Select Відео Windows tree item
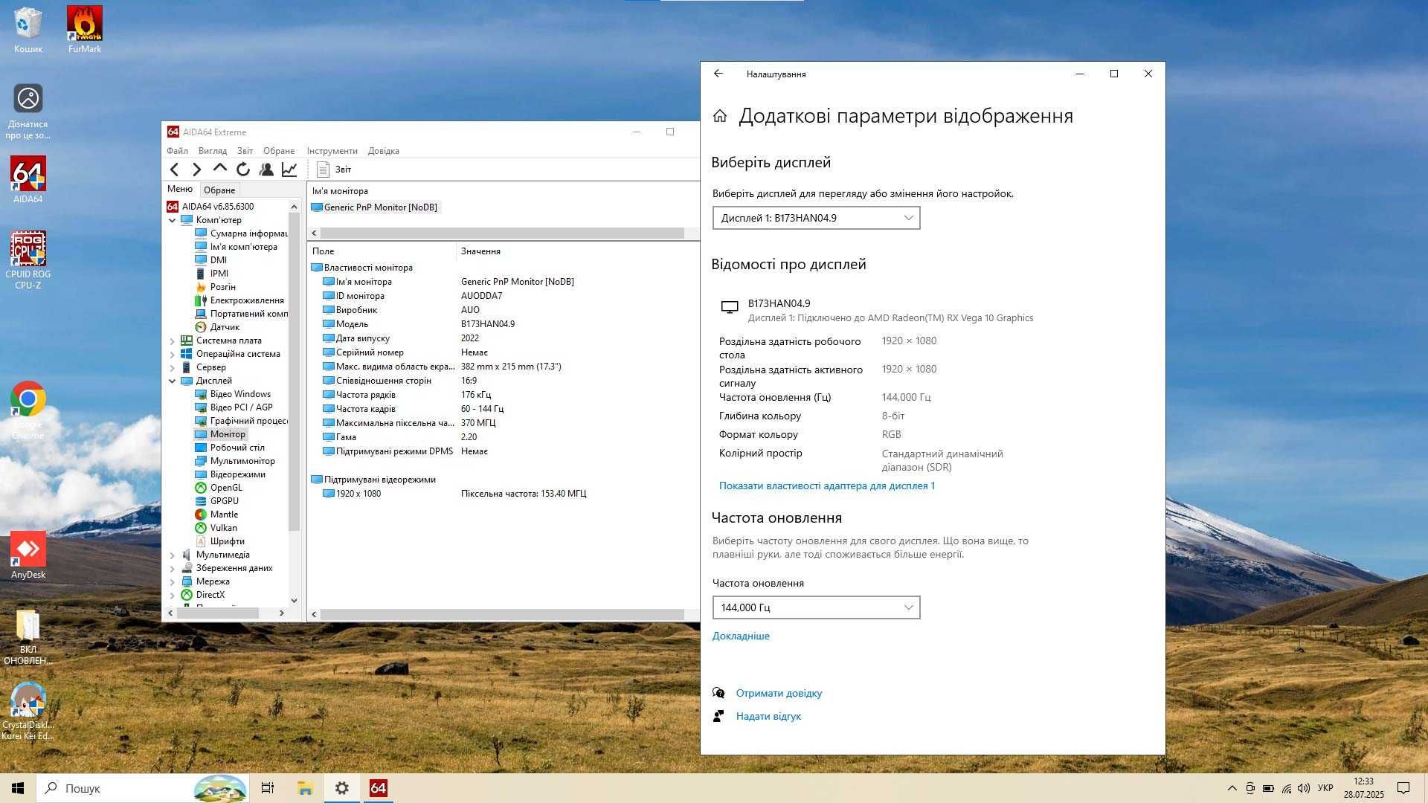Viewport: 1428px width, 803px height. 233,394
